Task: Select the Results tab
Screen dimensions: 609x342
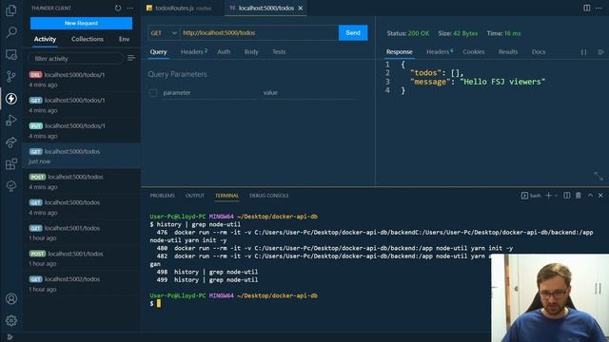Action: pos(508,51)
